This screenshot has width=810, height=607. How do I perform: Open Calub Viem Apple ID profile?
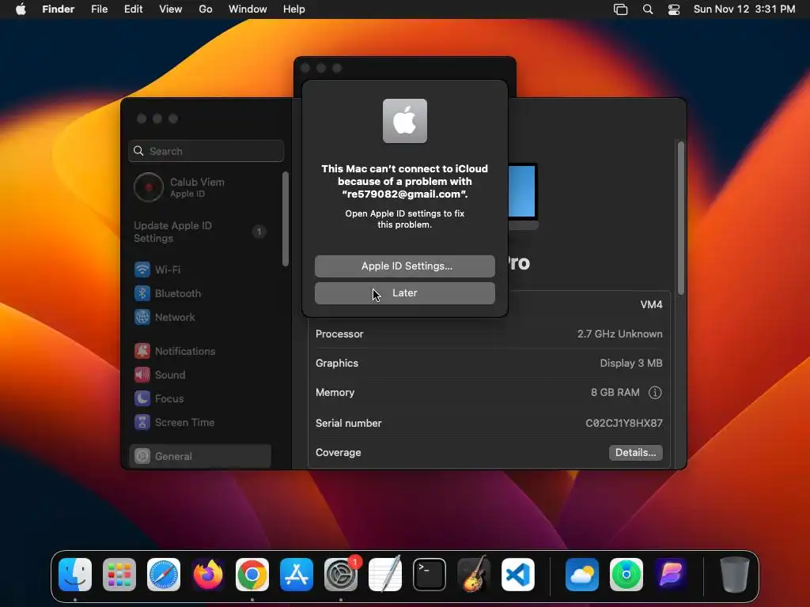click(x=202, y=187)
